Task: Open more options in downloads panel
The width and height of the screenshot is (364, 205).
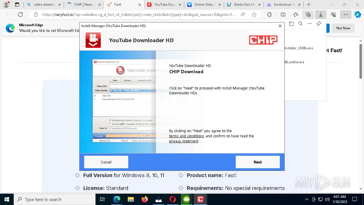Action: 310,24
